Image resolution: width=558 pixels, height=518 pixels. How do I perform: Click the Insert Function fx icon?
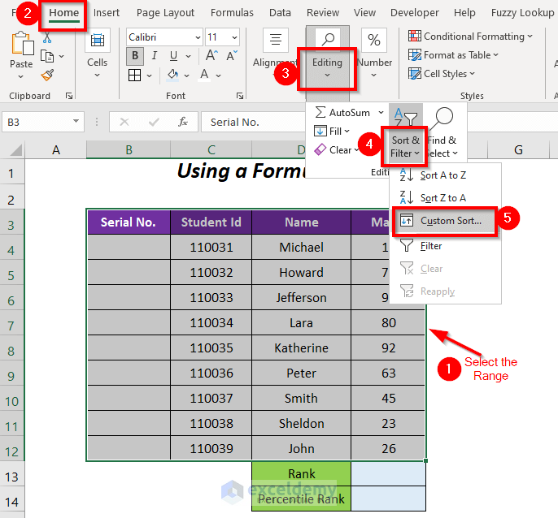[183, 123]
